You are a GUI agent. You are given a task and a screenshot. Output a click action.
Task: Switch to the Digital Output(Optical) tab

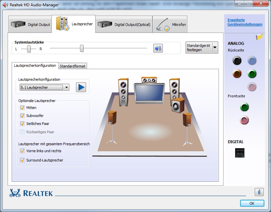pyautogui.click(x=124, y=24)
